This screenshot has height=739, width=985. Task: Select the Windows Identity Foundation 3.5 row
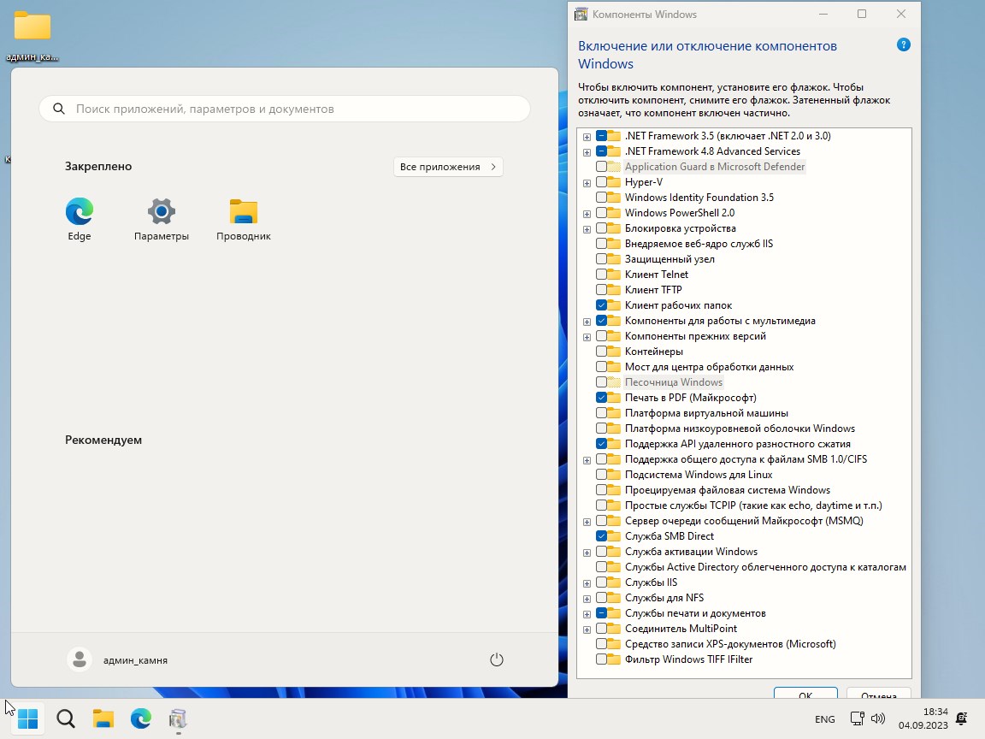point(699,198)
